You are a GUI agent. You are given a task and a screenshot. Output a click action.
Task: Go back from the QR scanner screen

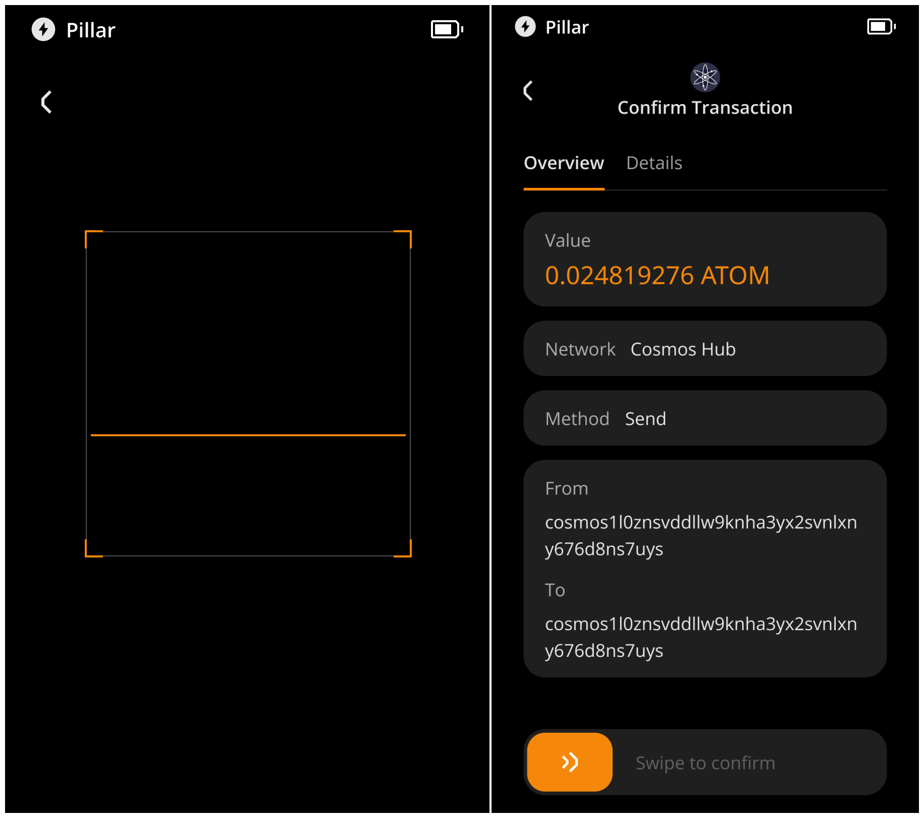46,103
